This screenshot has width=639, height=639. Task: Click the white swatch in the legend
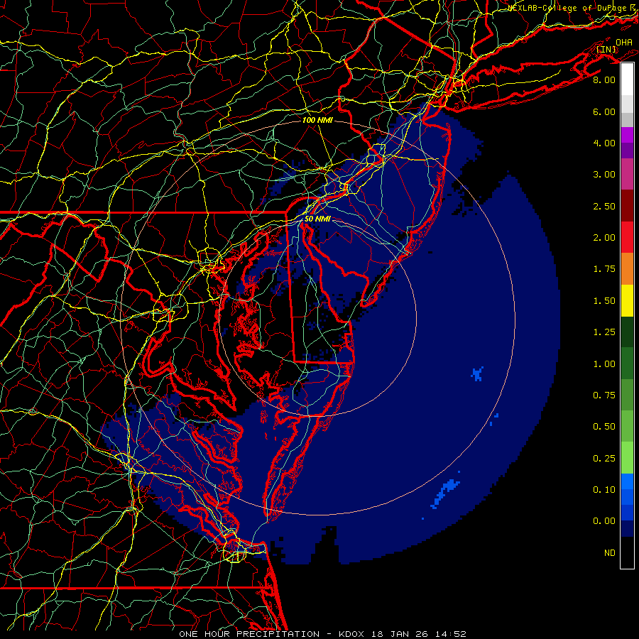[x=627, y=80]
